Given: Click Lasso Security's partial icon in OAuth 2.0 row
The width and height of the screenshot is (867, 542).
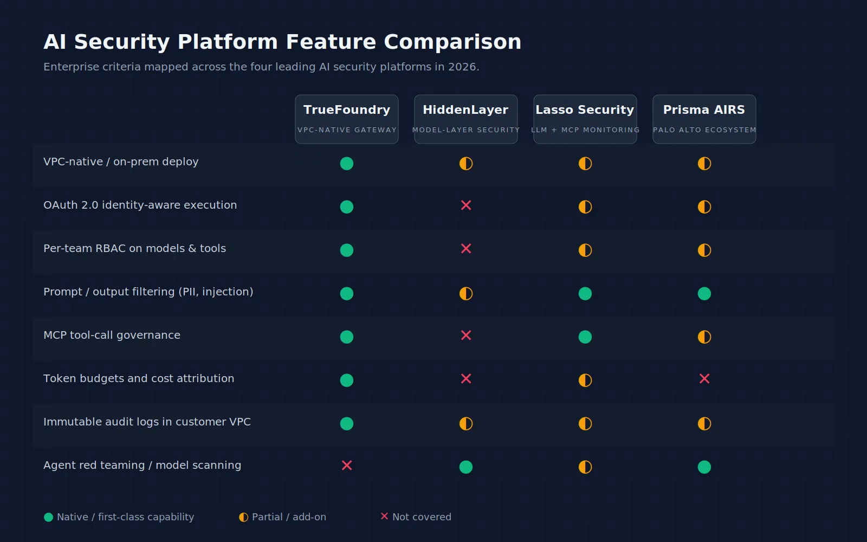Looking at the screenshot, I should 585,207.
